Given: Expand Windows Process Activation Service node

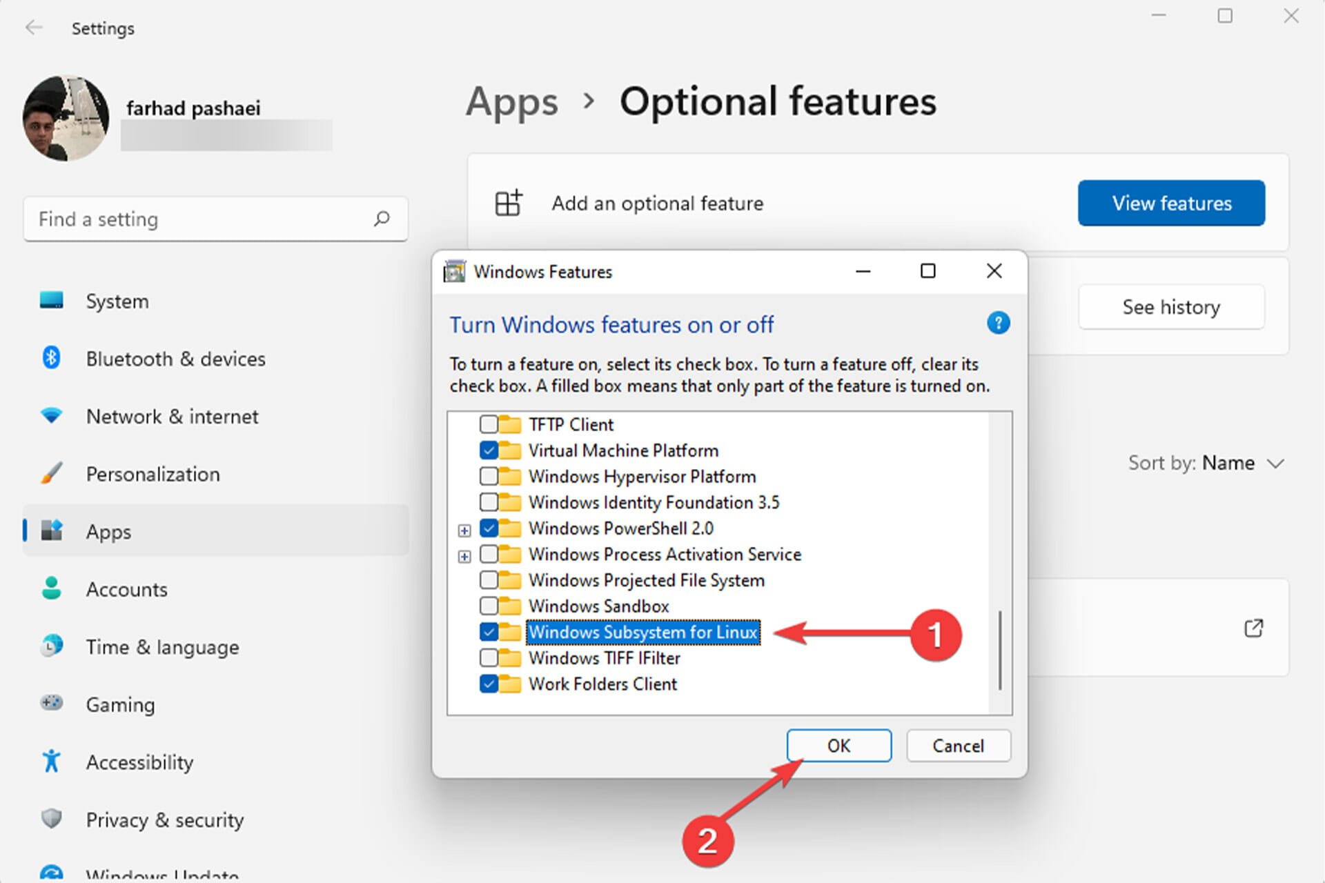Looking at the screenshot, I should [x=464, y=556].
